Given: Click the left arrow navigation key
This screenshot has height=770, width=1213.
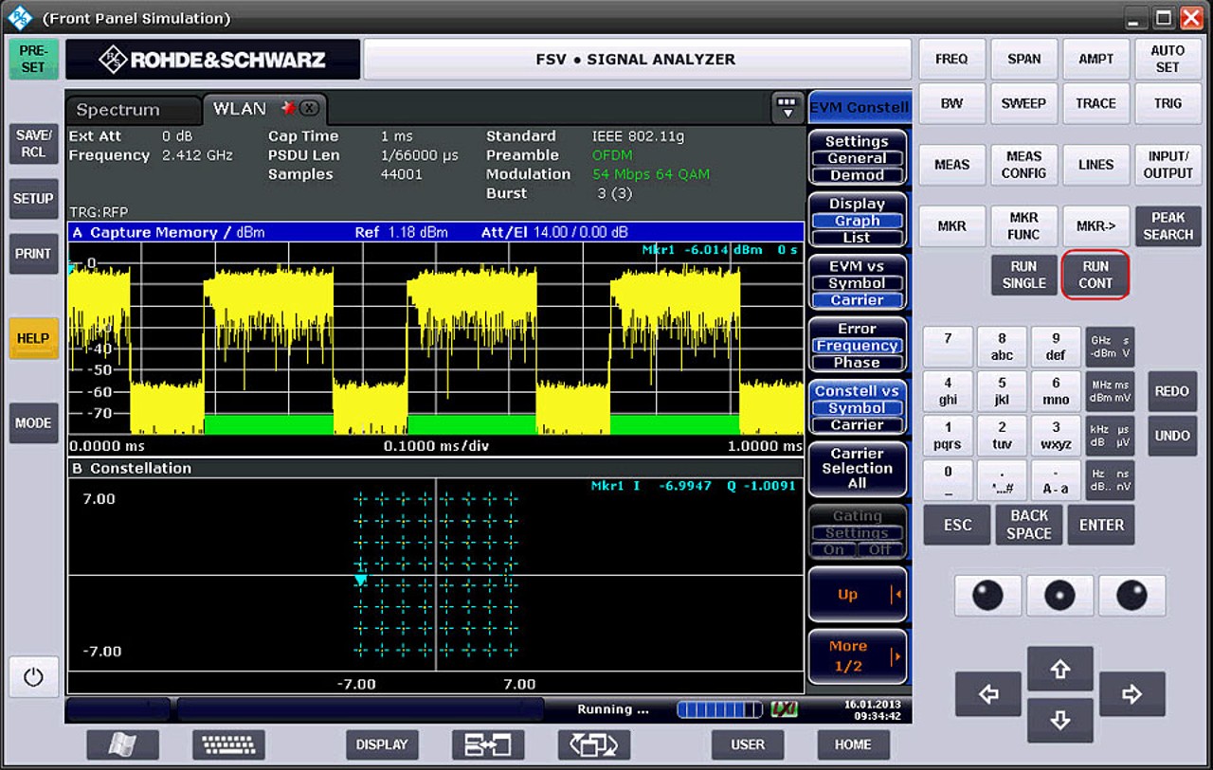Looking at the screenshot, I should tap(988, 694).
